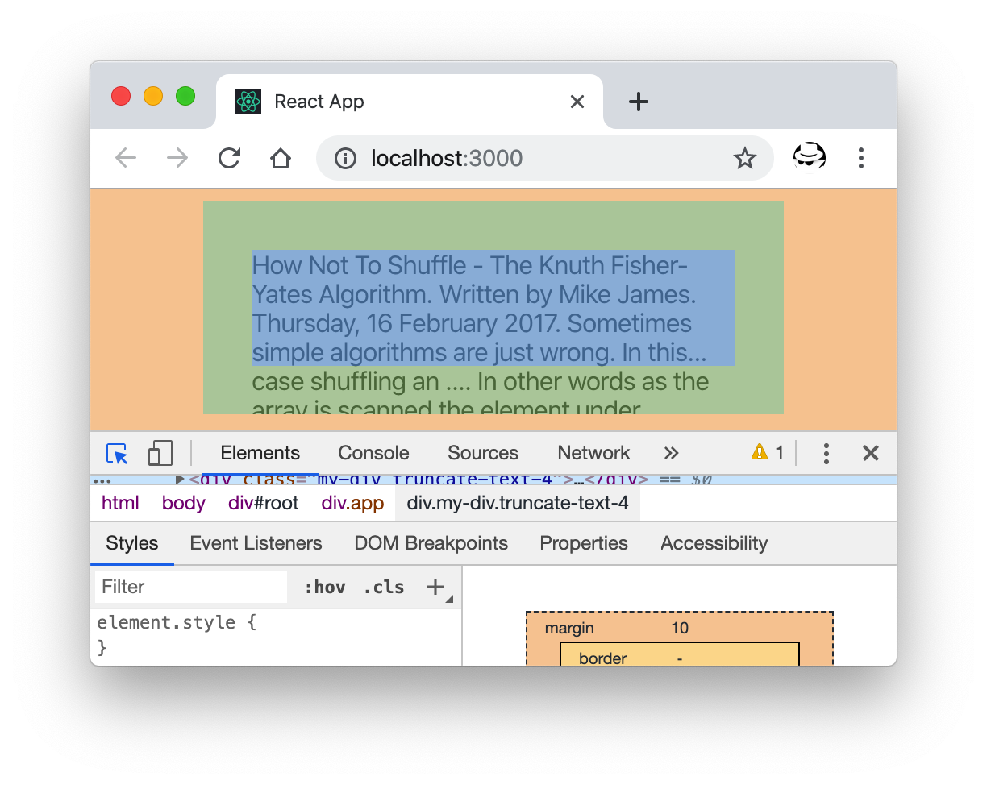Open the incognito profile icon

pyautogui.click(x=809, y=157)
